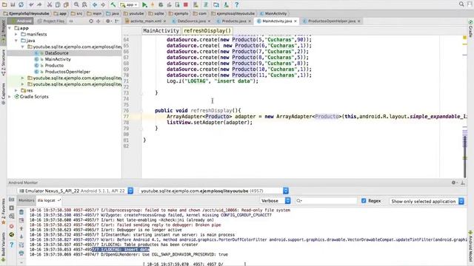Close MainActivity.java tab
This screenshot has width=474, height=266.
click(296, 21)
